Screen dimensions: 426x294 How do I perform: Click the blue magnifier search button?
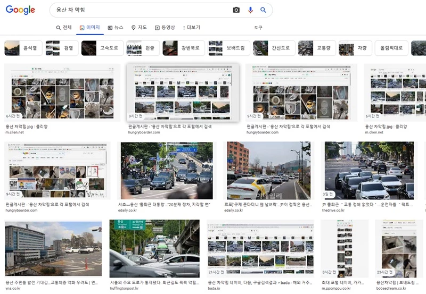(x=263, y=10)
